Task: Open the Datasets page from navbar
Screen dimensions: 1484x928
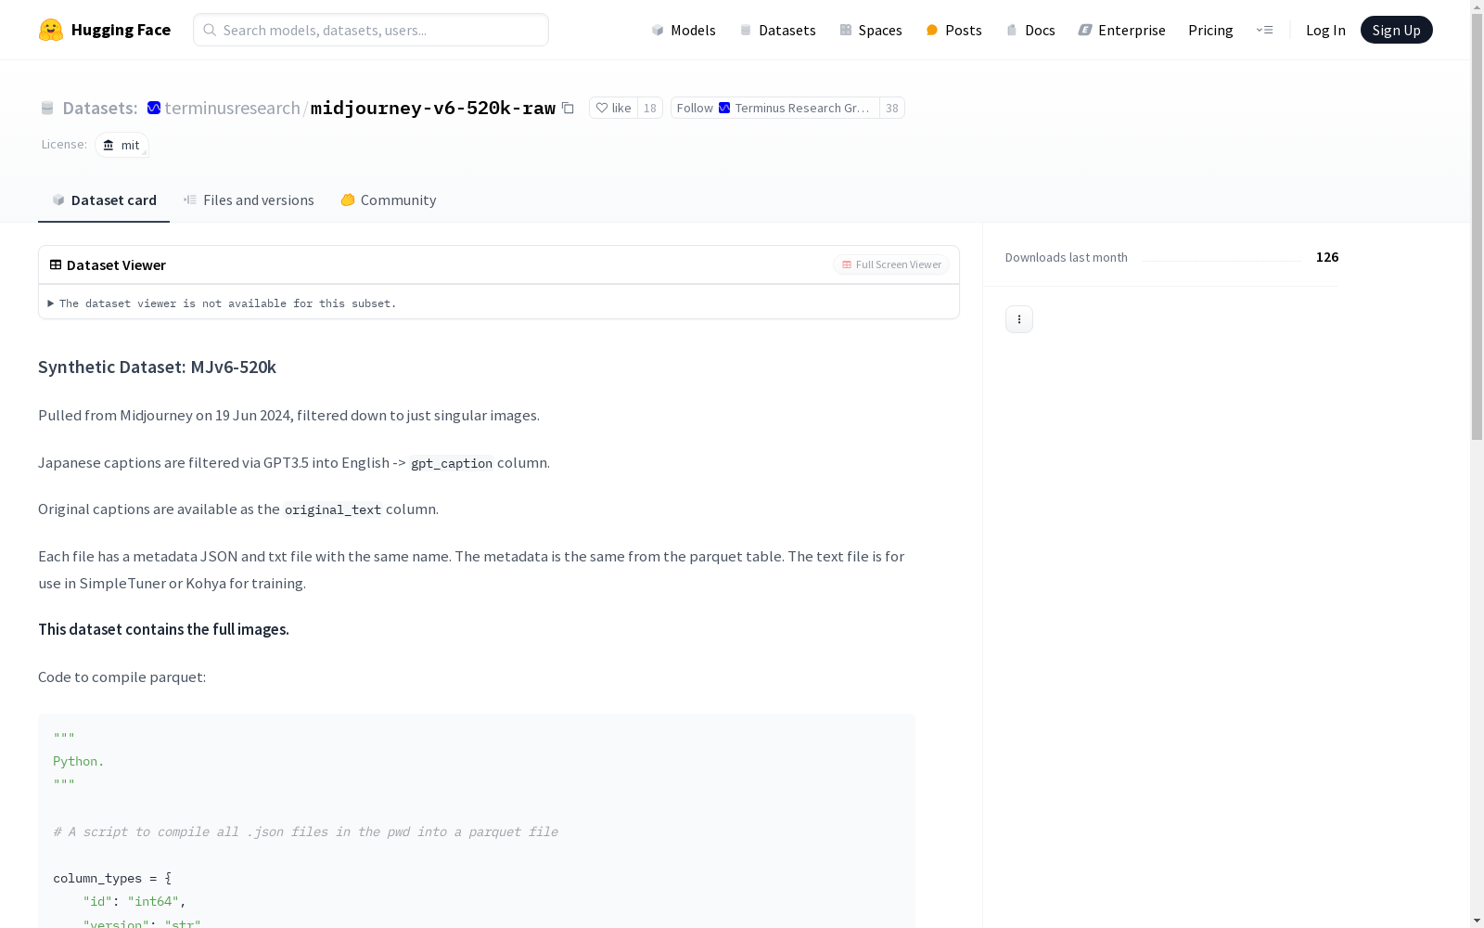Action: tap(777, 30)
